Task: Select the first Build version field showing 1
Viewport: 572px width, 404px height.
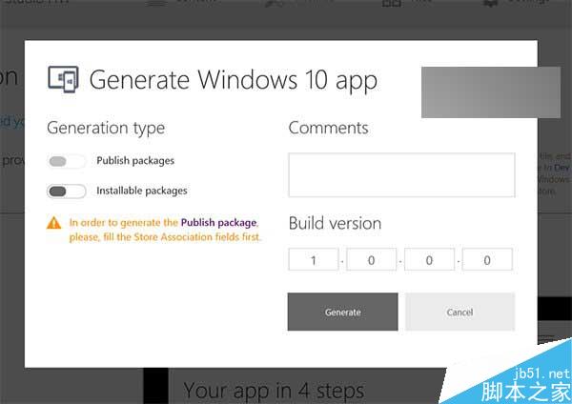Action: [x=314, y=259]
